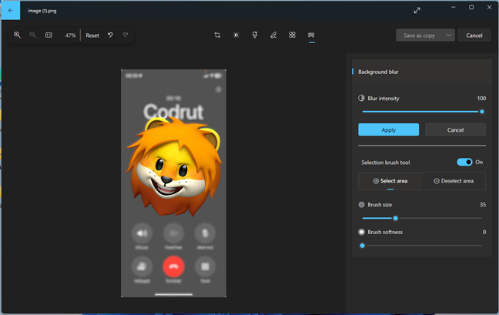Adjust the Brush size slider
This screenshot has height=315, width=499.
click(422, 218)
